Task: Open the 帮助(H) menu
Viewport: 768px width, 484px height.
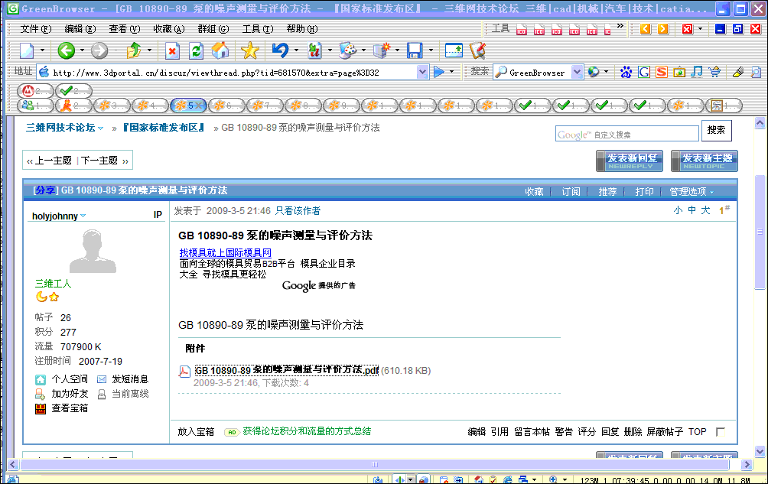Action: click(x=302, y=29)
